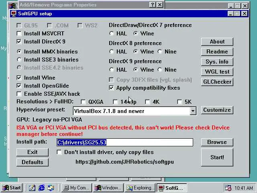257x193 pixels.
Task: Click the SoftGPU setup title bar icon
Action: click(x=13, y=14)
